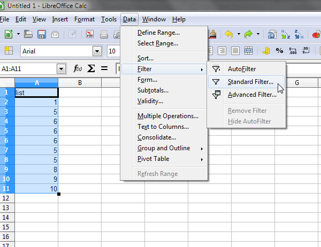Image resolution: width=321 pixels, height=247 pixels.
Task: Choose Form from the Data menu
Action: (164, 80)
